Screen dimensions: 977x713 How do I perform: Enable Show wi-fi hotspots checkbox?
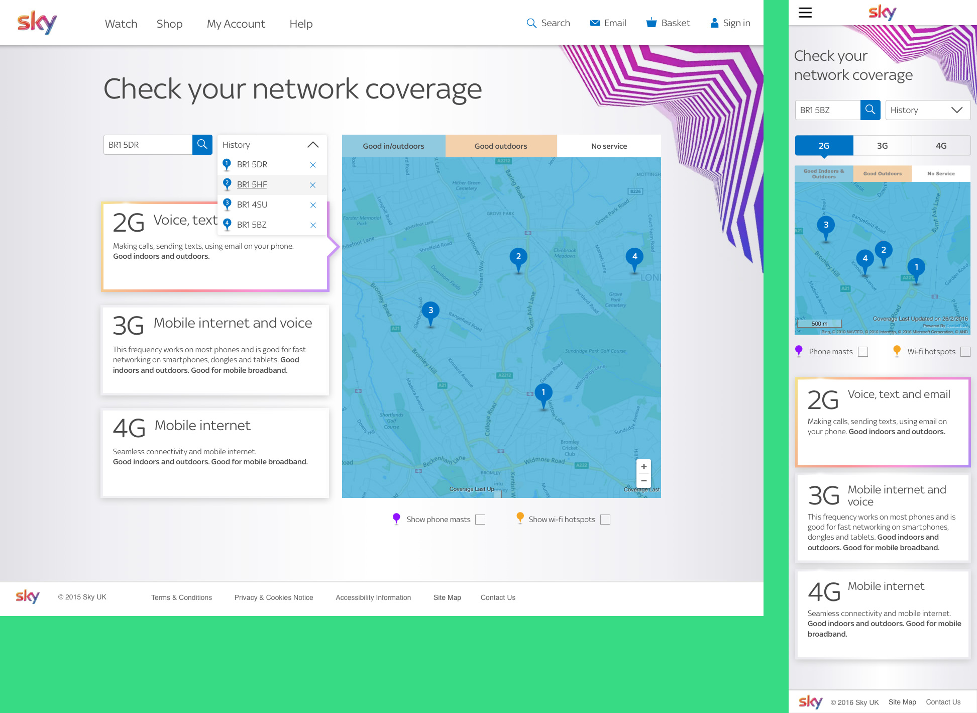pos(605,520)
